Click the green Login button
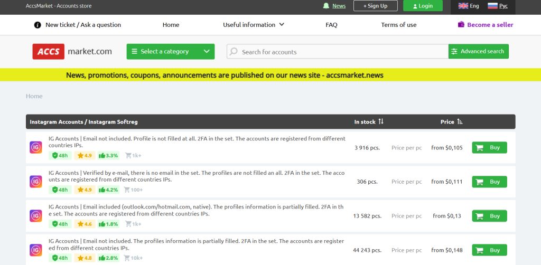The image size is (541, 265). coord(423,6)
